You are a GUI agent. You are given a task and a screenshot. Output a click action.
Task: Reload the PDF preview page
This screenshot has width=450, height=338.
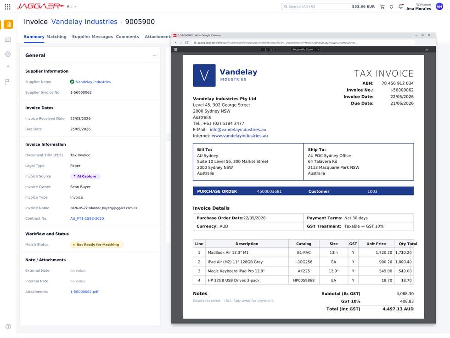tap(186, 42)
